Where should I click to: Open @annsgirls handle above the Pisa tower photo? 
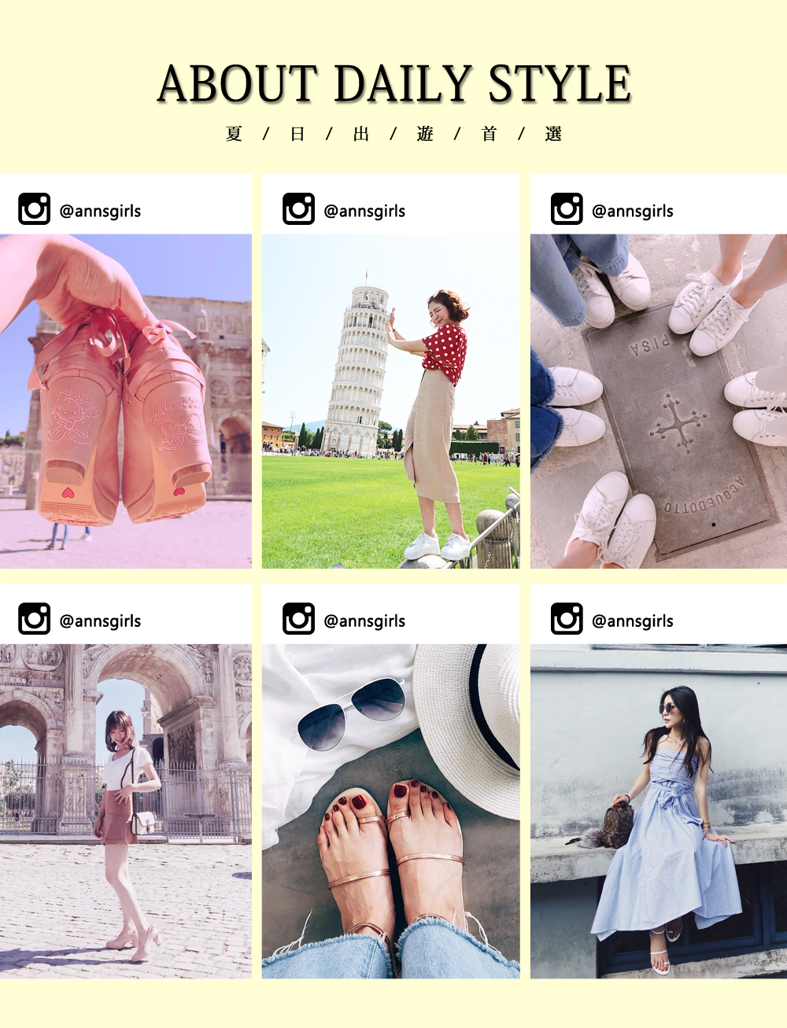pyautogui.click(x=364, y=211)
